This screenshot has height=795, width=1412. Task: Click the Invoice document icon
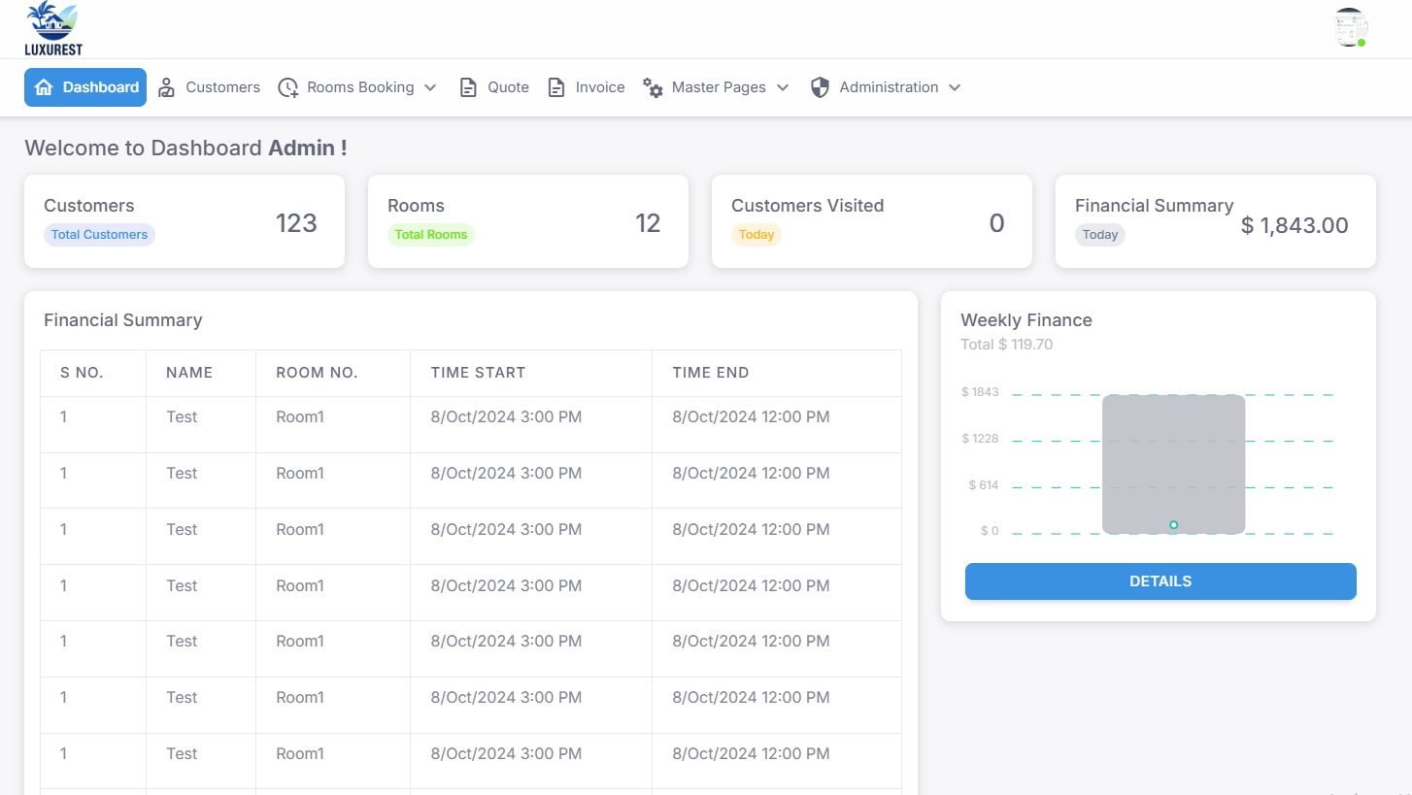pos(556,87)
